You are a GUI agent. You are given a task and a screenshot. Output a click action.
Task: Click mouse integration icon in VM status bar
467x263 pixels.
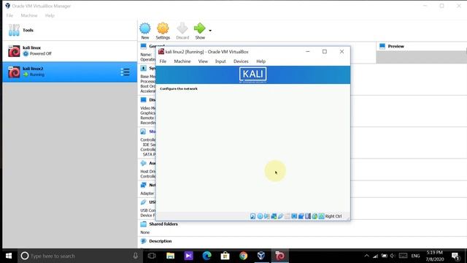314,216
